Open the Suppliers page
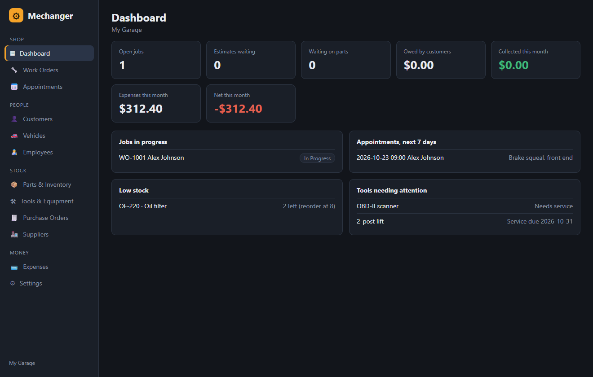Image resolution: width=593 pixels, height=377 pixels. coord(49,234)
